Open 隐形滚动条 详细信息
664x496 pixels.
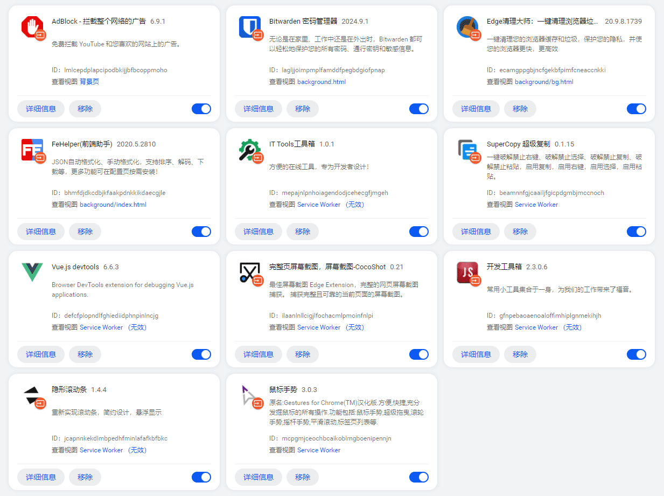(41, 477)
